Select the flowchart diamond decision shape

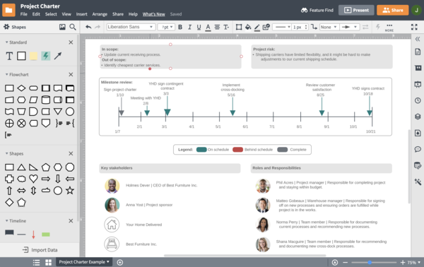(x=21, y=88)
